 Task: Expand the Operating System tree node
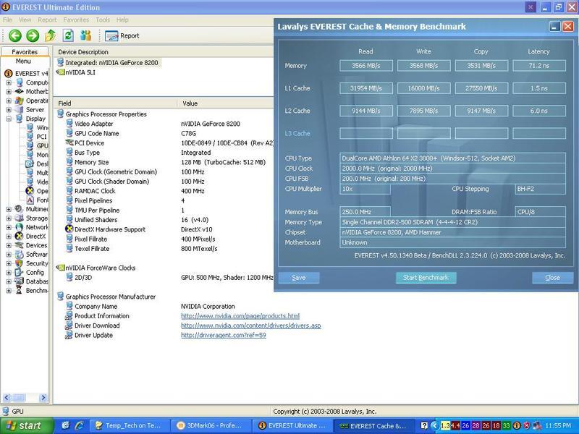[x=9, y=101]
